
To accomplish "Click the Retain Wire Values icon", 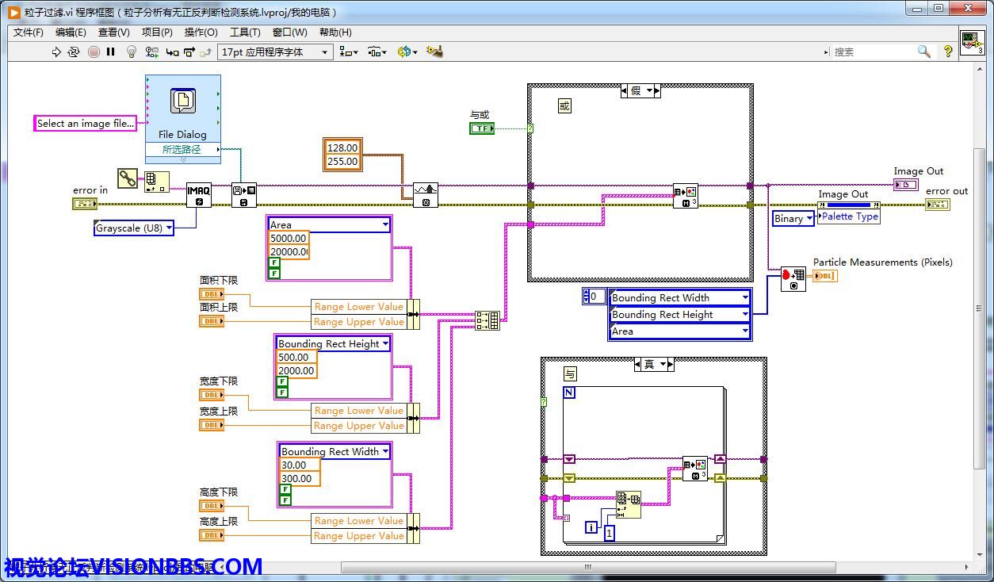I will coord(151,52).
